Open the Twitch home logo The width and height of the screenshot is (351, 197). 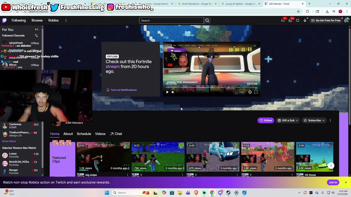pos(4,21)
